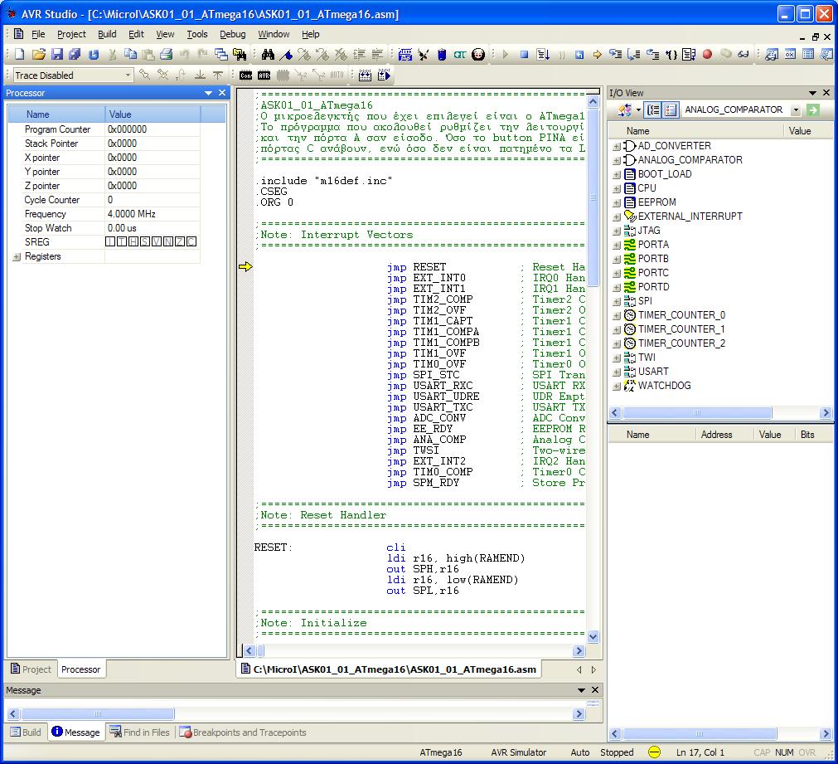Screen dimensions: 838x764
Task: Click the Address column header in I/O View
Action: pyautogui.click(x=724, y=435)
